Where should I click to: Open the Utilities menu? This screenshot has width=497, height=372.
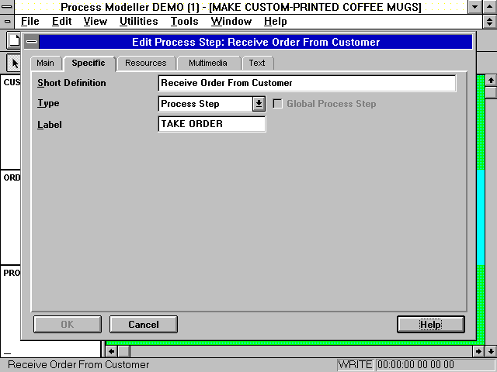point(138,22)
